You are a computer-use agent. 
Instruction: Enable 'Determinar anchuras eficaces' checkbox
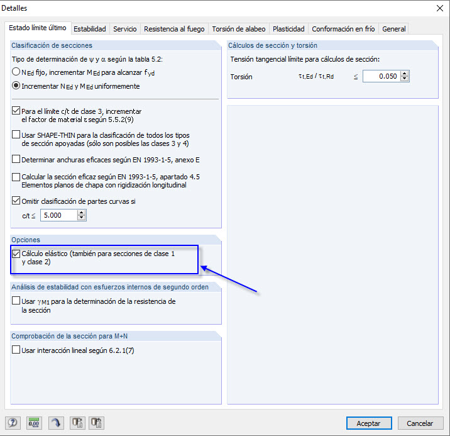click(x=16, y=159)
